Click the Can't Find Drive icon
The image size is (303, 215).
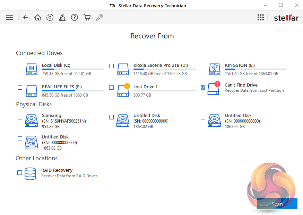214,88
